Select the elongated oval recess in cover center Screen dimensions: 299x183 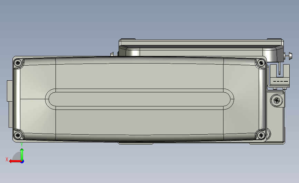pos(140,99)
